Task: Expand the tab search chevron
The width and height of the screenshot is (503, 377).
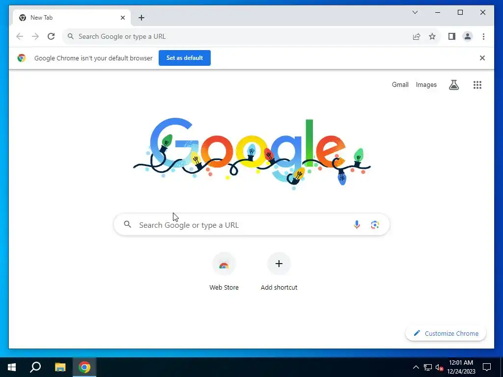Action: [415, 12]
